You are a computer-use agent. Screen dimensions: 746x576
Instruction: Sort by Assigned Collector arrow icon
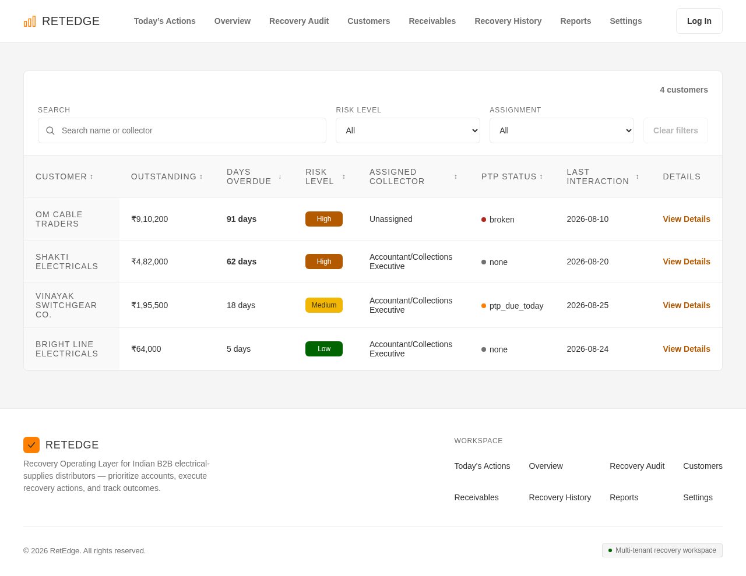[456, 176]
